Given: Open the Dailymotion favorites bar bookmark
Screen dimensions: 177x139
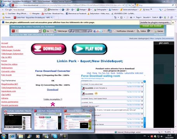Looking at the screenshot, I should [x=99, y=14].
